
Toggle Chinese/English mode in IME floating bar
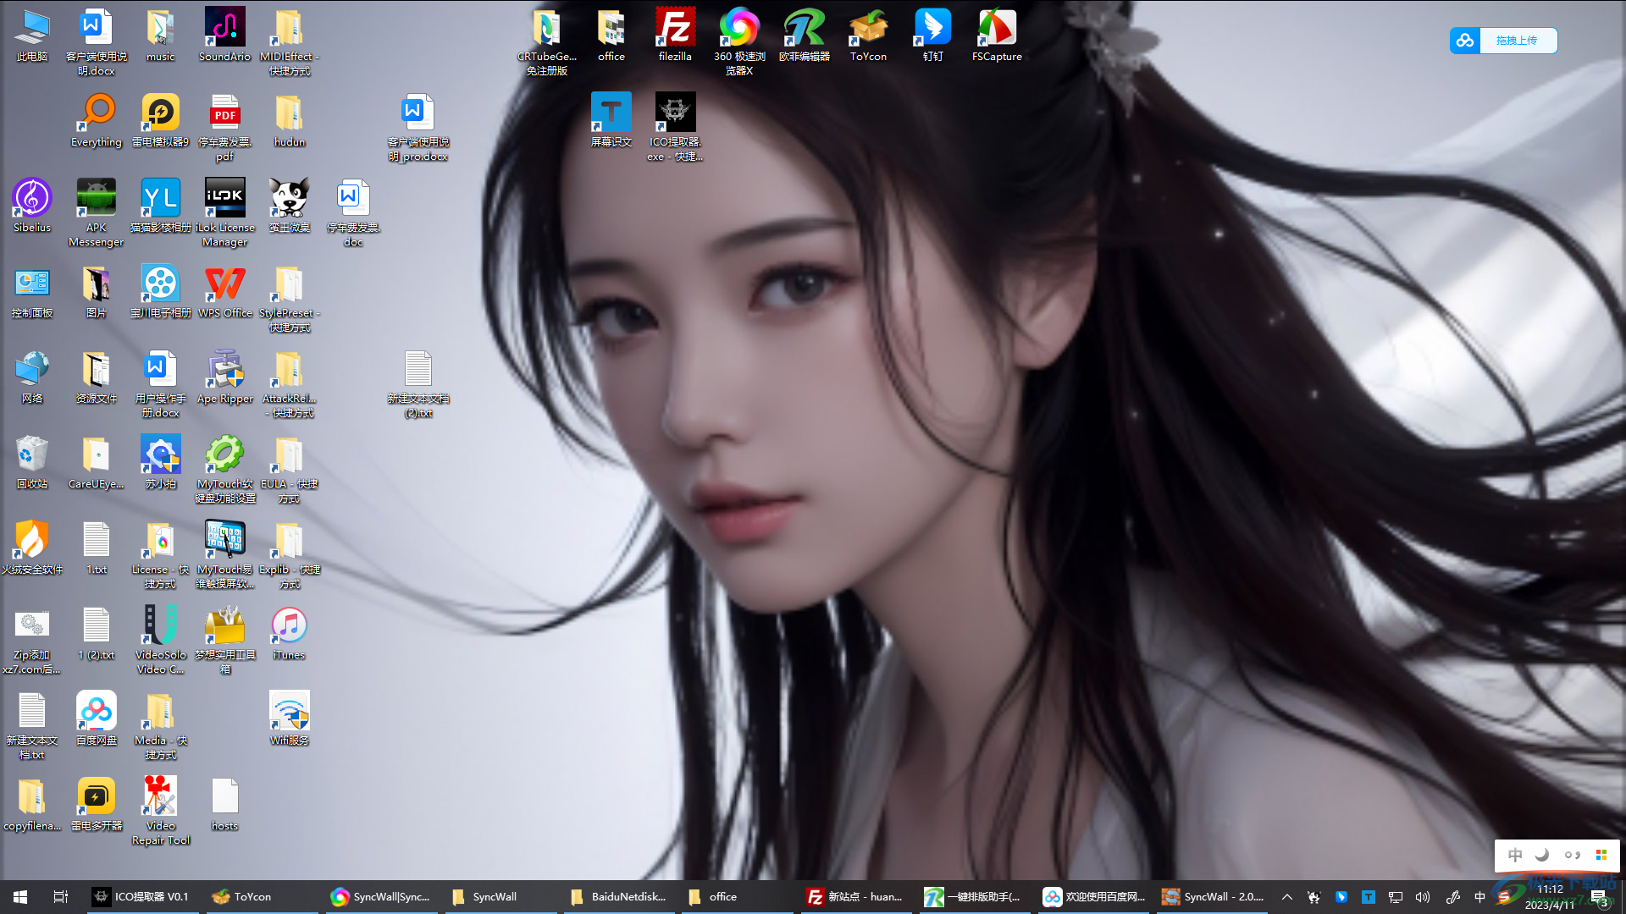click(1515, 855)
